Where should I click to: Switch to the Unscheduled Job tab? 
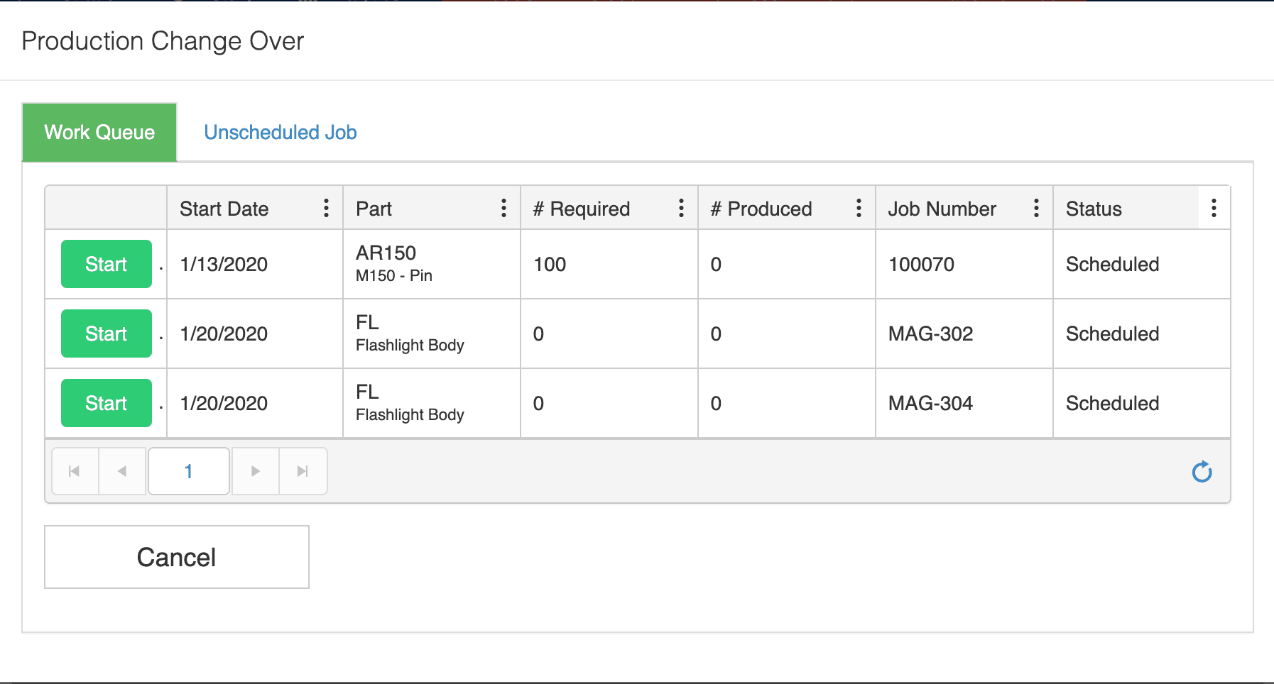click(281, 132)
